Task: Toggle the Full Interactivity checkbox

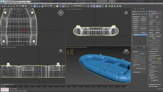Action: click(x=151, y=49)
